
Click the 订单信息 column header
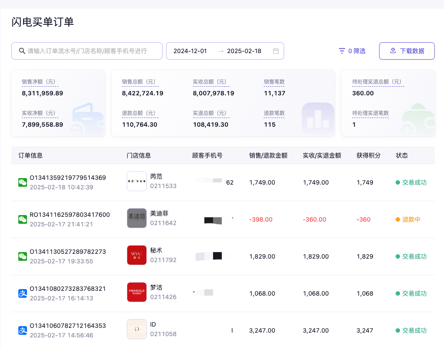click(31, 155)
